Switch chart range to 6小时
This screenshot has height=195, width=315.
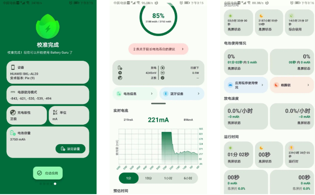click(x=188, y=178)
